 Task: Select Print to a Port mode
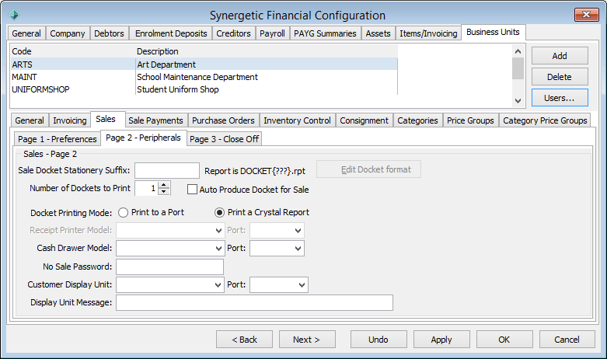click(x=123, y=212)
